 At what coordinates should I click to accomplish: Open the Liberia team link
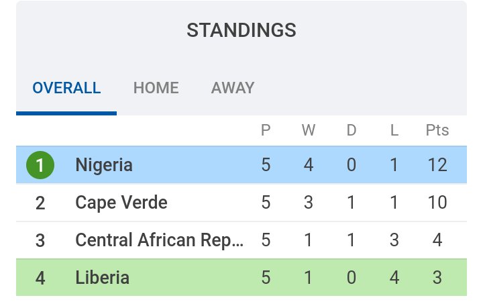tap(102, 278)
